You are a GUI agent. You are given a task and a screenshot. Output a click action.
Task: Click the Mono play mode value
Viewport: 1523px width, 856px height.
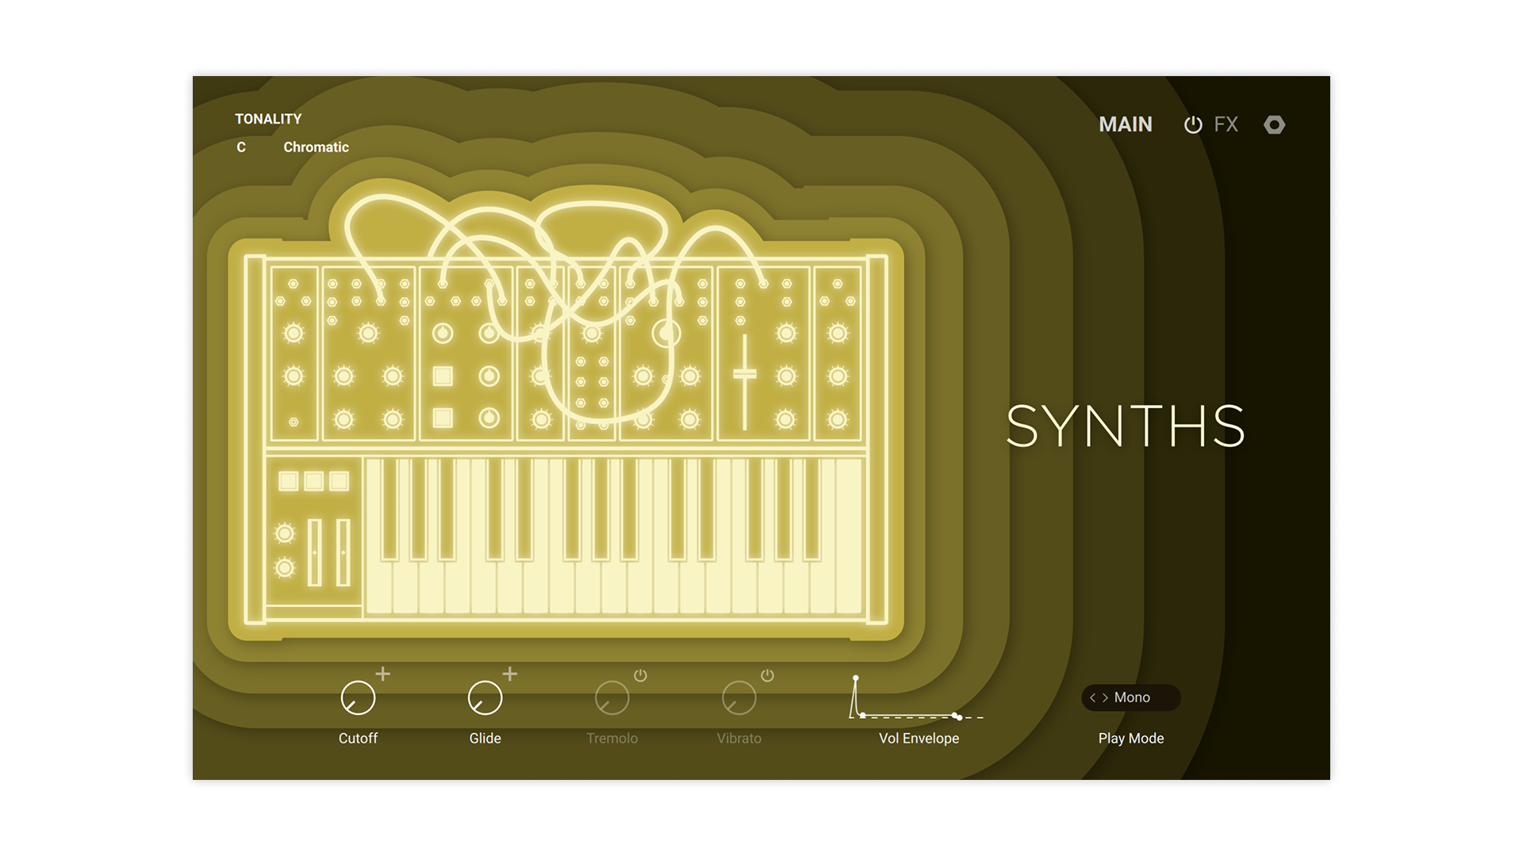tap(1132, 697)
